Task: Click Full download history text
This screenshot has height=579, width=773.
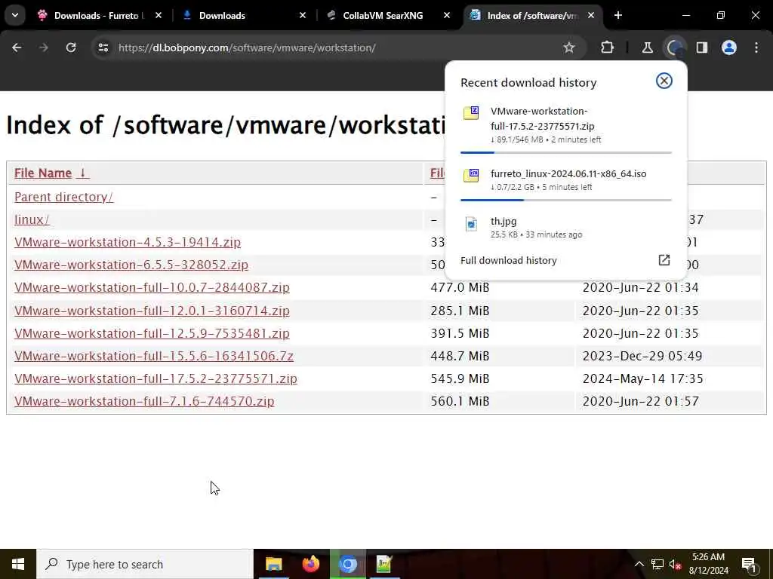Action: click(508, 260)
